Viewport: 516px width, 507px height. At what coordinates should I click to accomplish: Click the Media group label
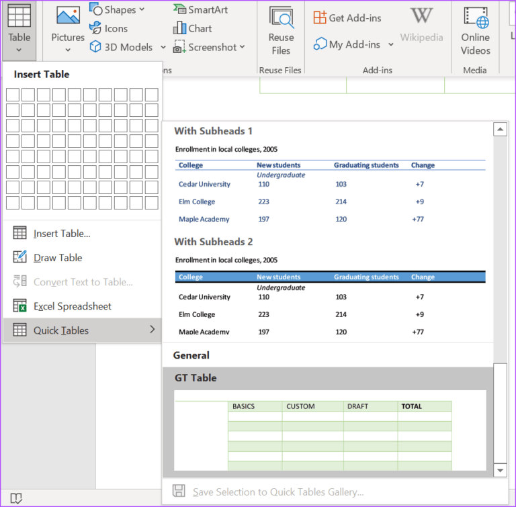[x=475, y=70]
